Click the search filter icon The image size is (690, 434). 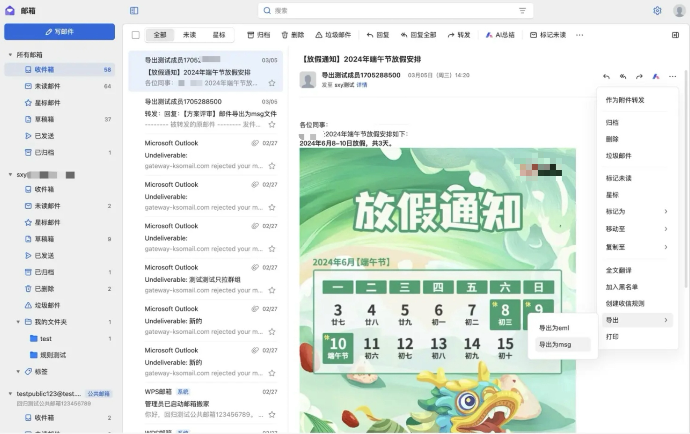[x=522, y=11]
